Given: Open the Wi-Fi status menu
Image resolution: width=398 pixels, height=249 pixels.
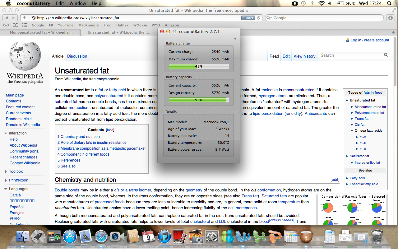Looking at the screenshot, I should pos(321,3).
